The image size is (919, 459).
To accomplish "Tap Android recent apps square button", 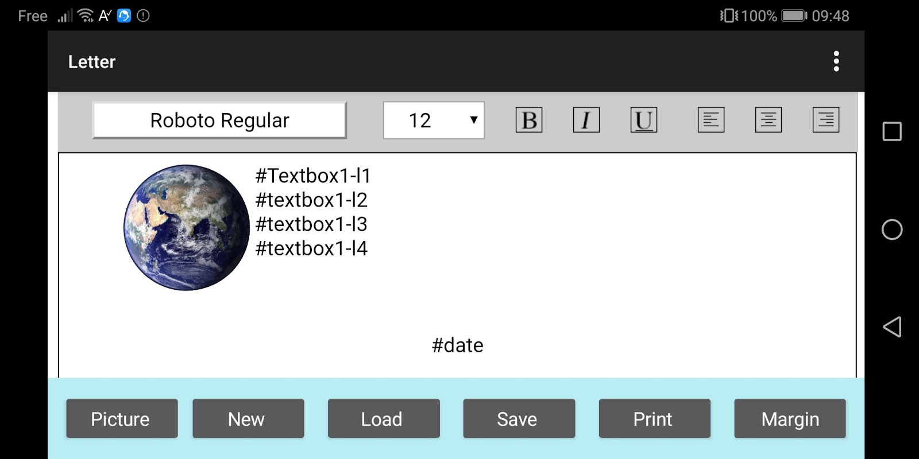I will pyautogui.click(x=892, y=131).
